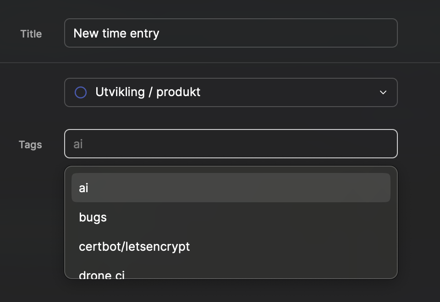The width and height of the screenshot is (440, 302).
Task: Click the first row of tag suggestions
Action: coord(231,188)
